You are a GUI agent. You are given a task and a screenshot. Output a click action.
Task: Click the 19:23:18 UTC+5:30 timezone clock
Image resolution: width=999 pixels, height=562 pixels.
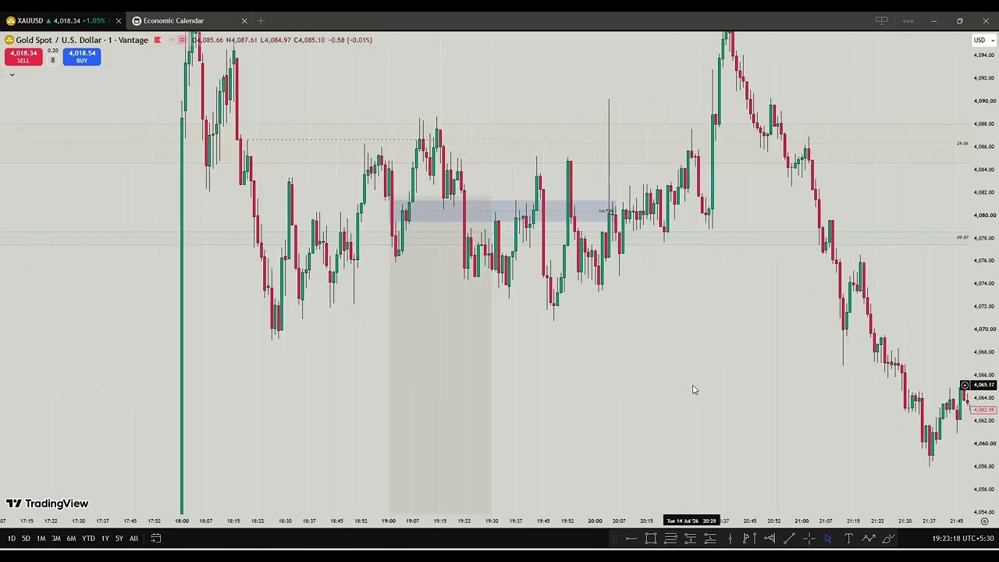tap(962, 539)
